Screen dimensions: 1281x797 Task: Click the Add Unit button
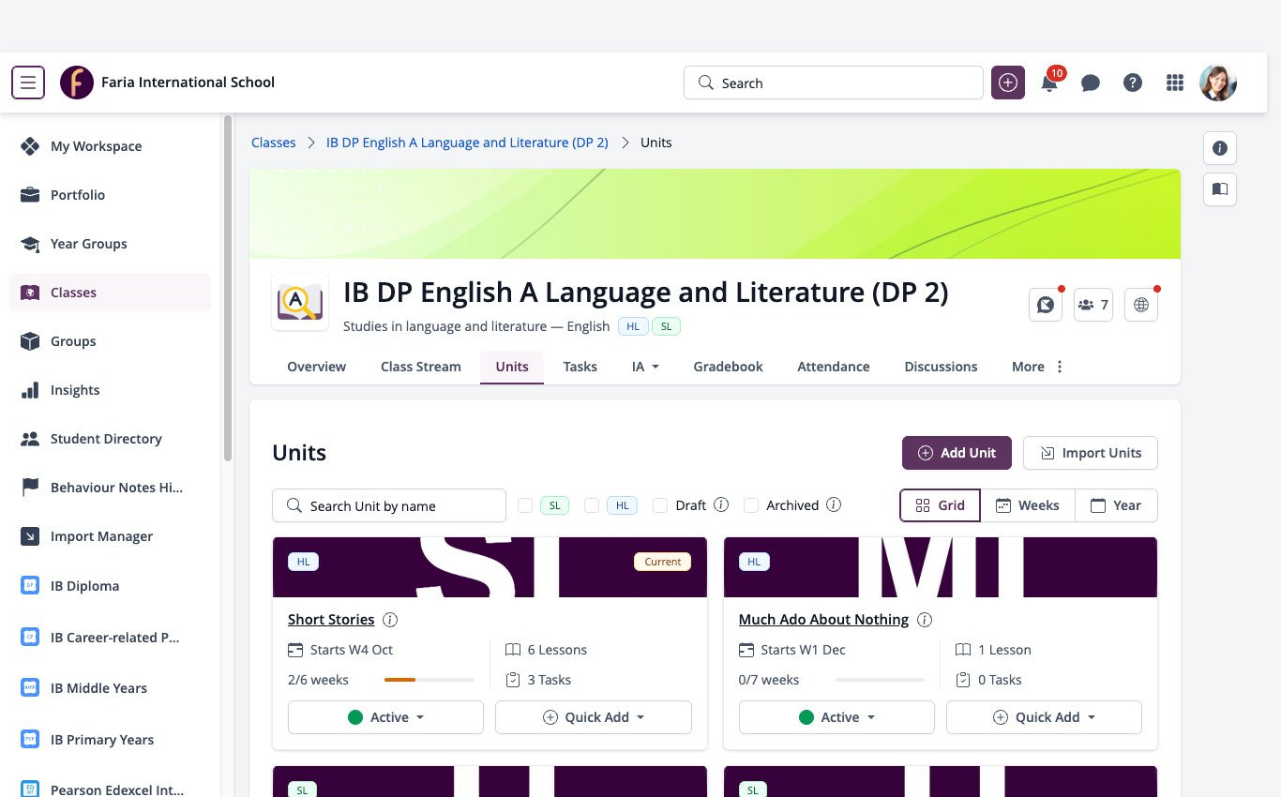957,453
